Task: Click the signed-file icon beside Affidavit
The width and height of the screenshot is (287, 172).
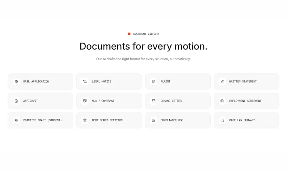Action: pos(16,101)
